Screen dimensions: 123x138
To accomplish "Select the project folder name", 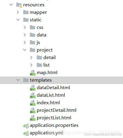I will [45, 50].
